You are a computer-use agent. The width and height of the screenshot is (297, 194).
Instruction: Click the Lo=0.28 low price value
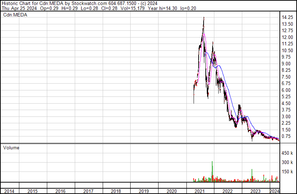(x=89, y=8)
